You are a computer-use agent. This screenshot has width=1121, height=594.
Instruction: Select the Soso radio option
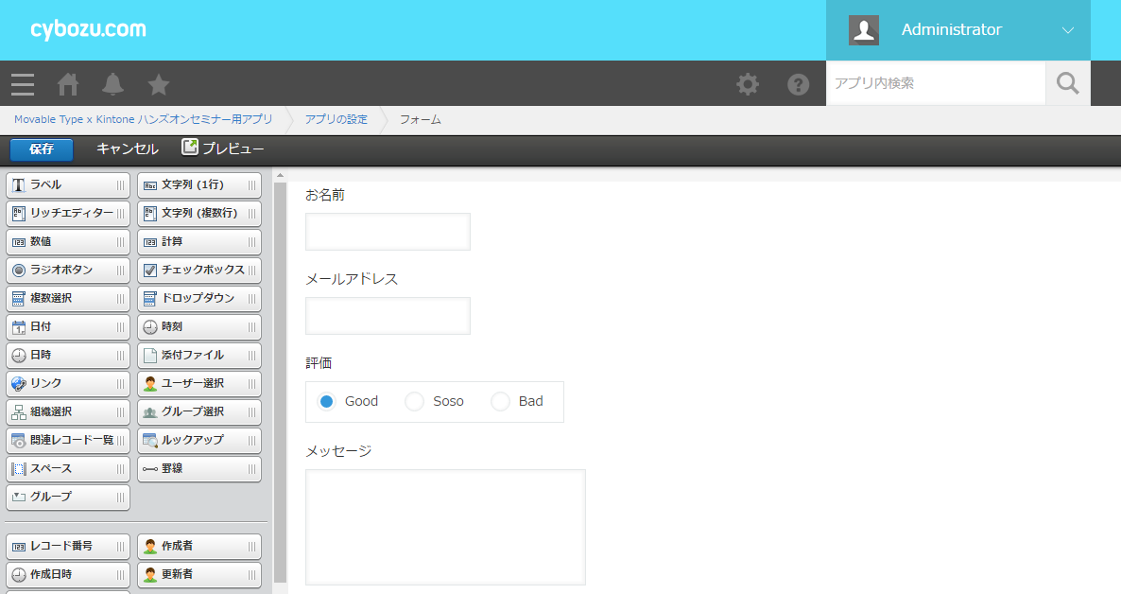414,401
